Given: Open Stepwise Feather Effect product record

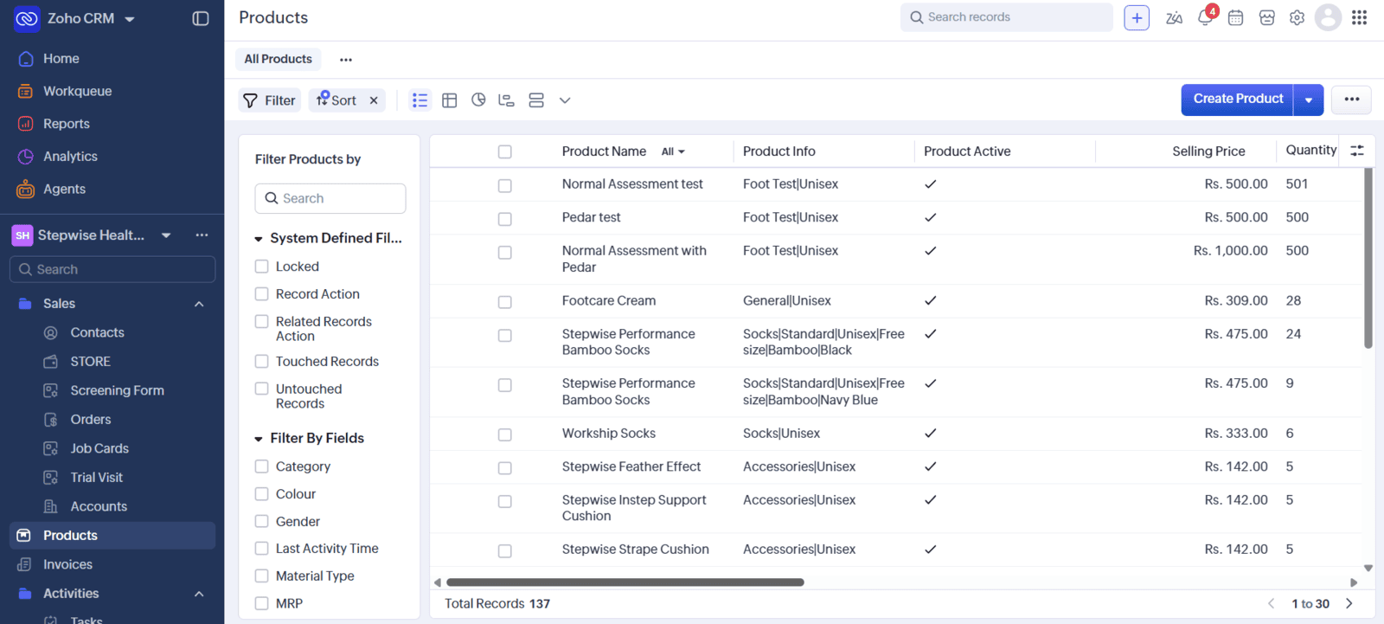Looking at the screenshot, I should click(631, 466).
